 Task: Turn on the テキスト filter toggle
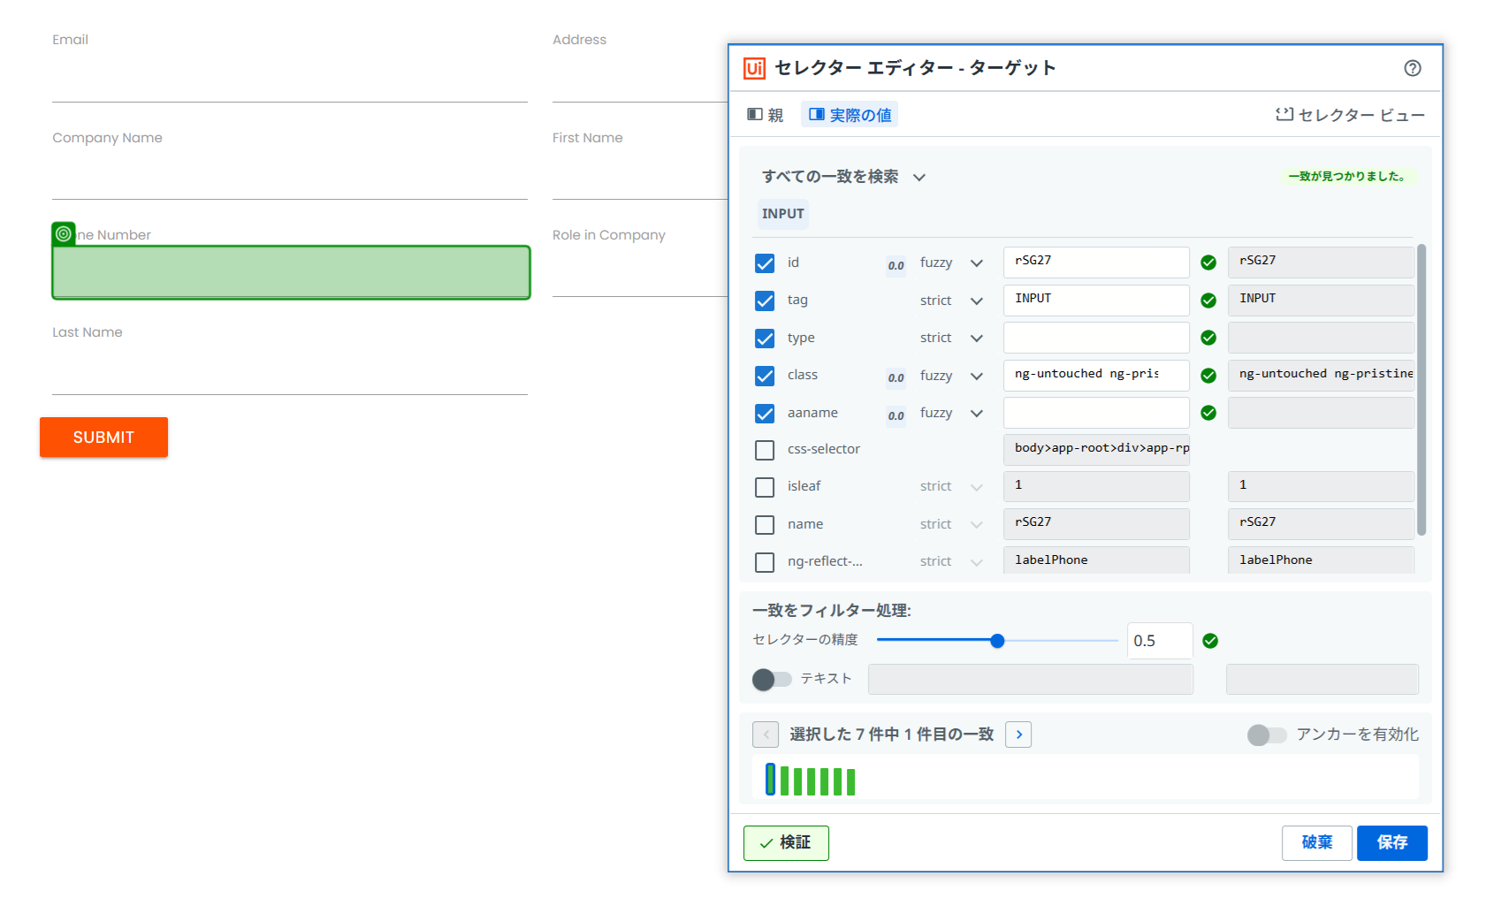[772, 679]
